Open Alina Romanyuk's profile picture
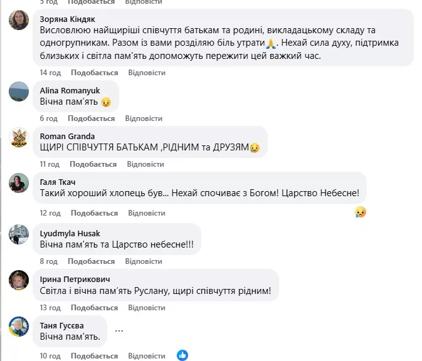Image resolution: width=422 pixels, height=361 pixels. pos(19,92)
